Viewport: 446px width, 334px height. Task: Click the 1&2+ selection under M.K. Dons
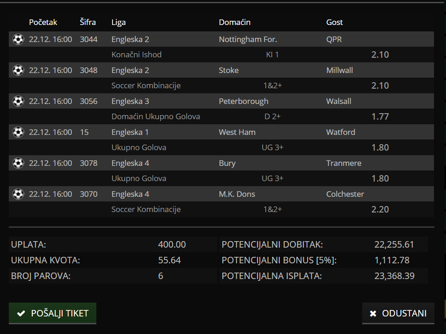[x=272, y=209]
